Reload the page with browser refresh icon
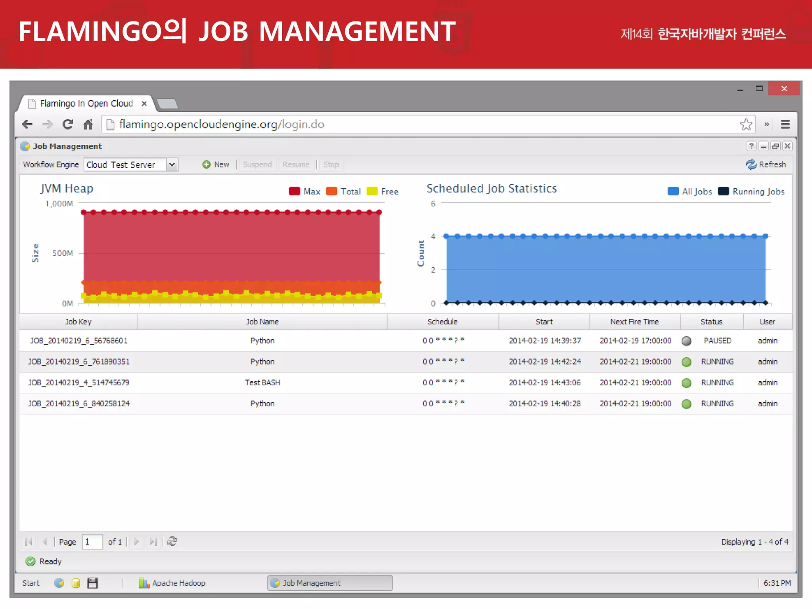Screen dimensions: 812x609 click(68, 124)
